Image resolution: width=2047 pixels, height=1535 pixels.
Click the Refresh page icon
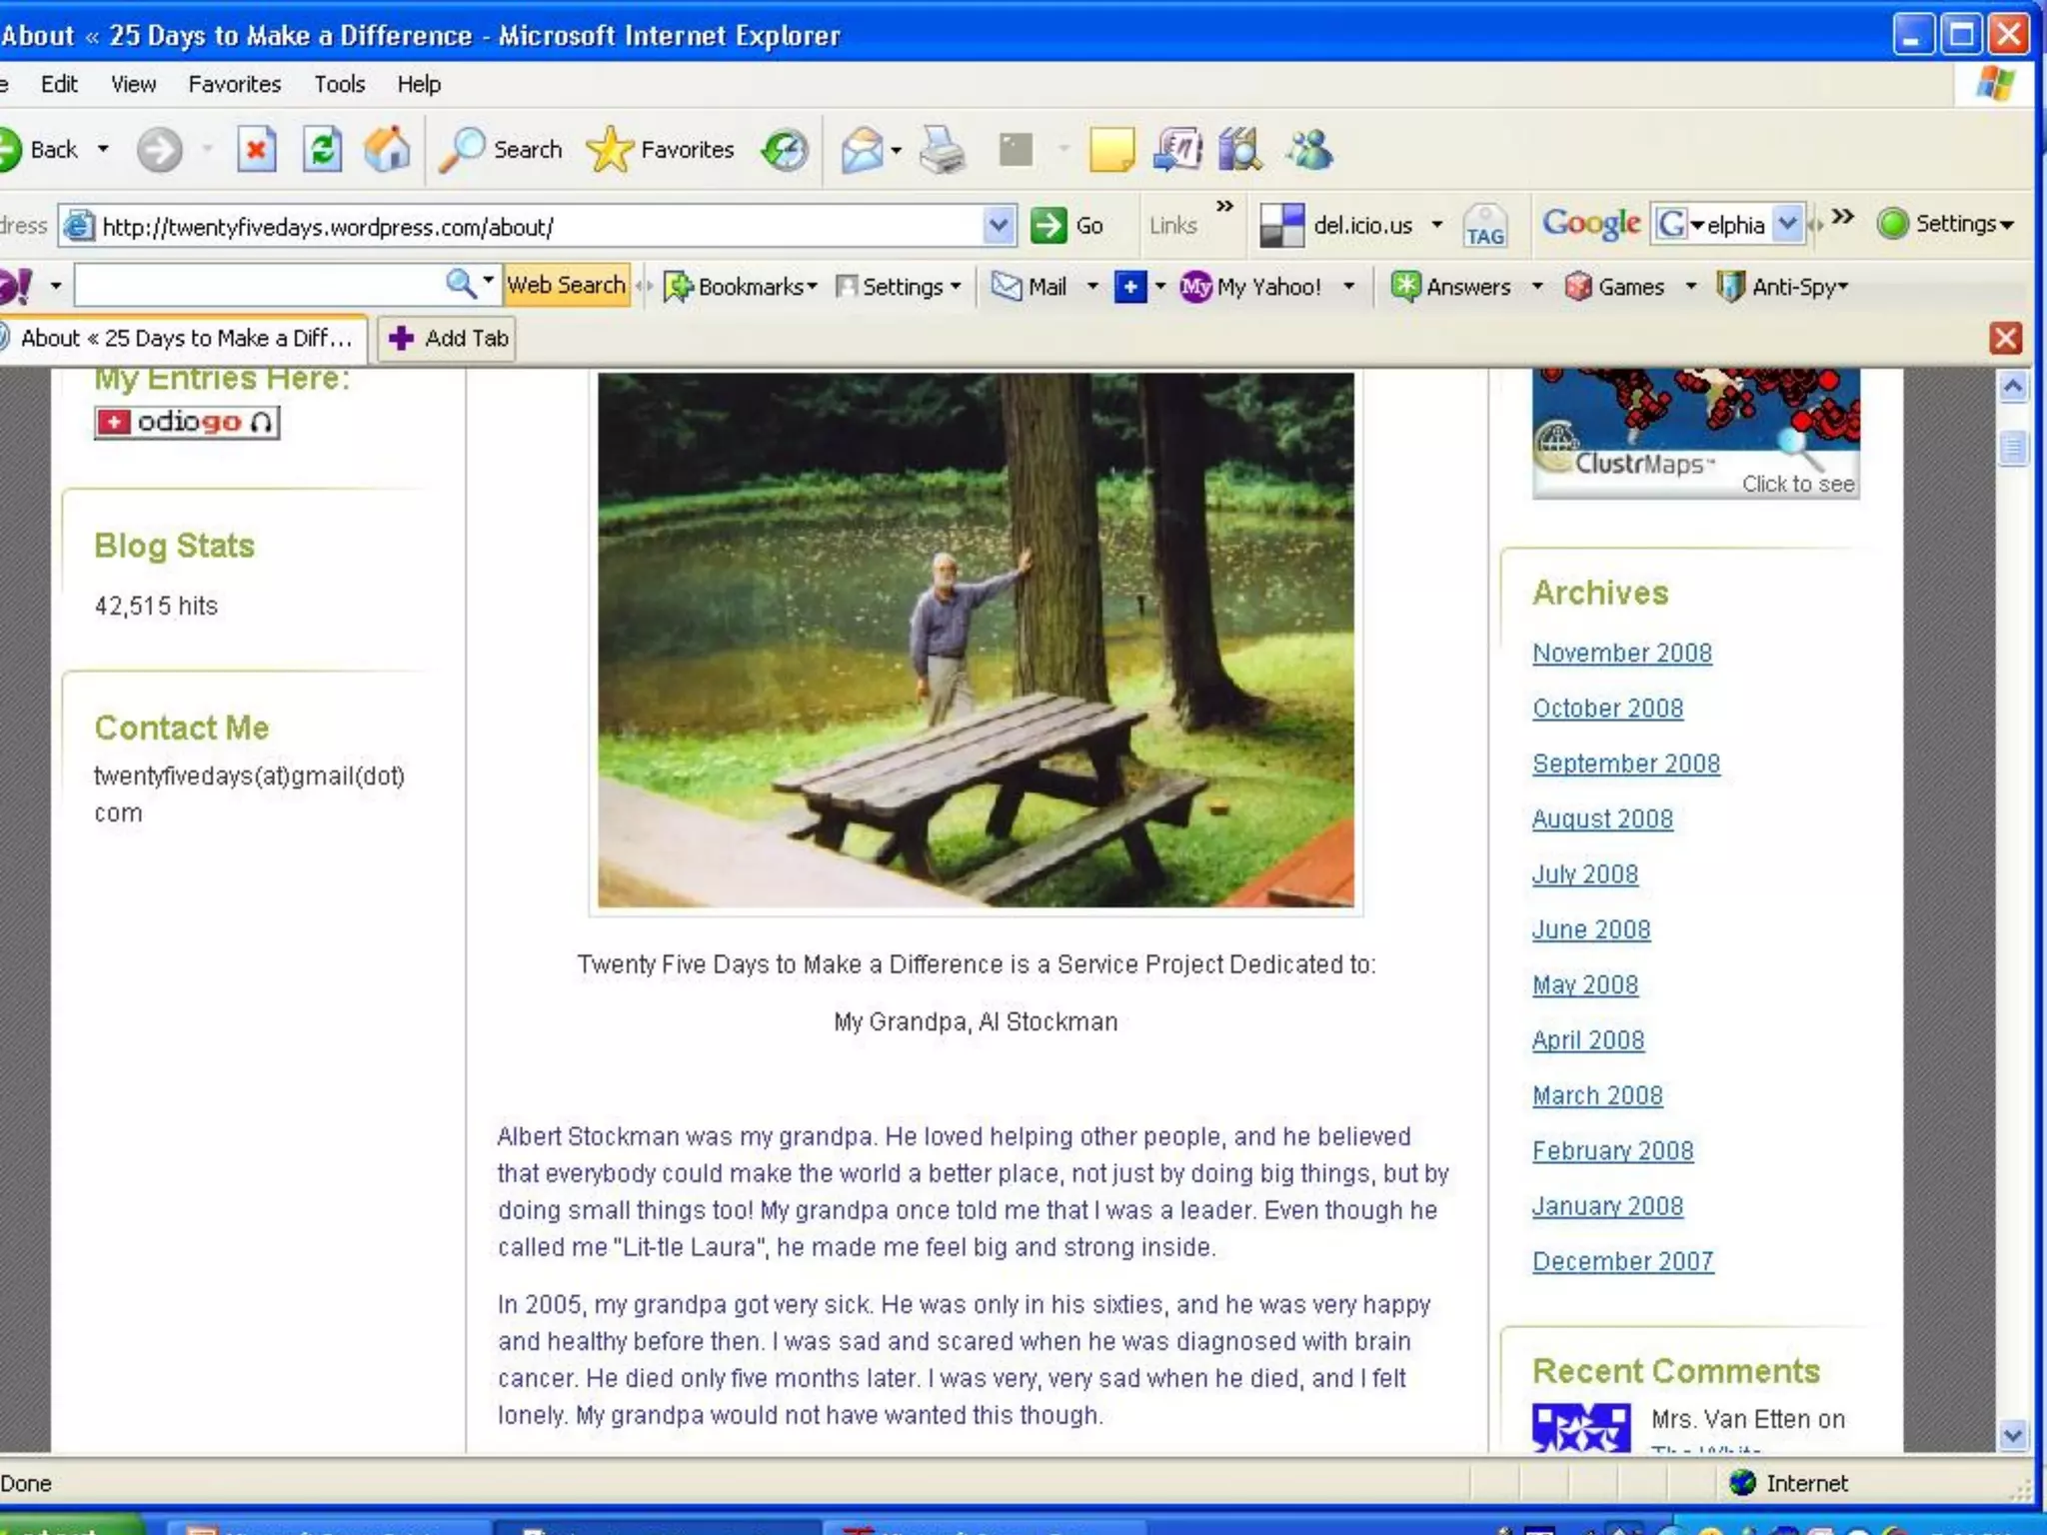(322, 151)
